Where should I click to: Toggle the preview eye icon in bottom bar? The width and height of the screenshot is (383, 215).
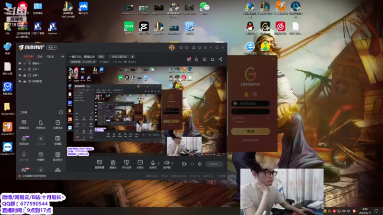(x=192, y=164)
